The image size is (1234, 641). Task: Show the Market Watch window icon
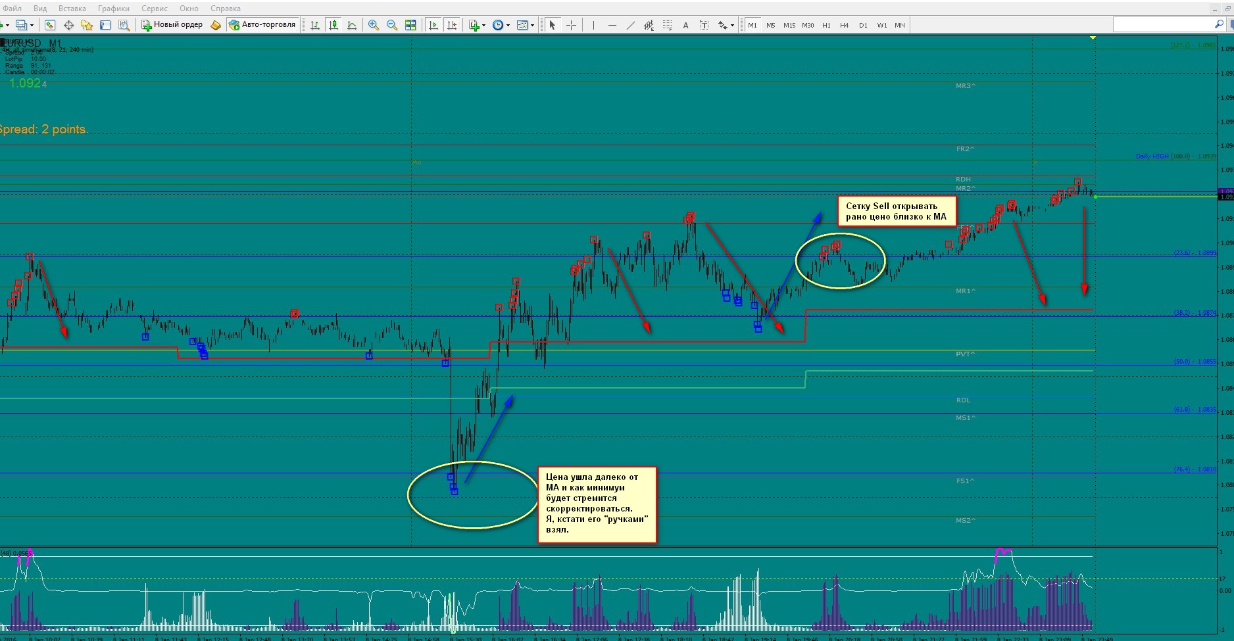[50, 25]
